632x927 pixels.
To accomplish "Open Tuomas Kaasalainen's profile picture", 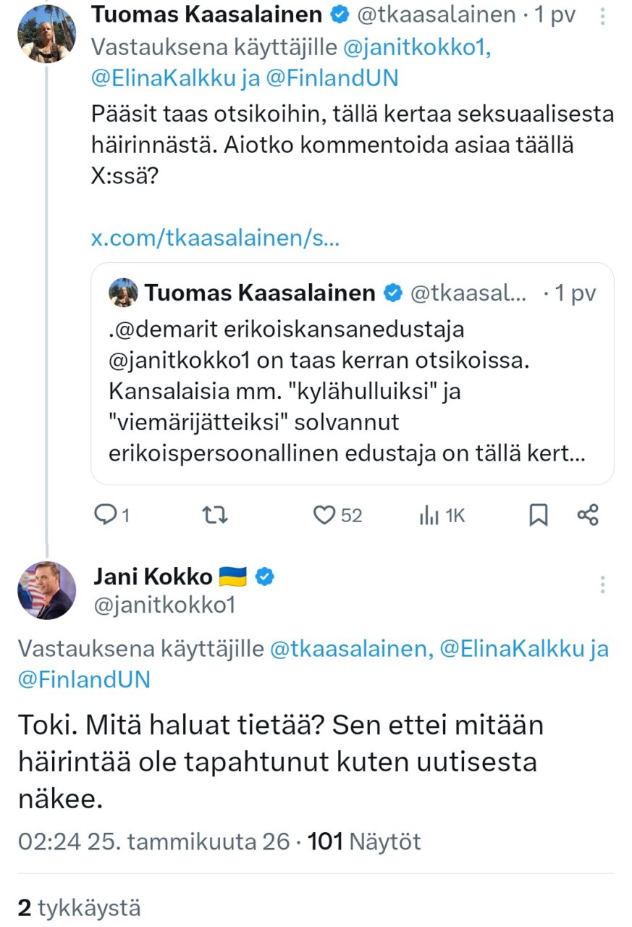I will click(x=46, y=33).
